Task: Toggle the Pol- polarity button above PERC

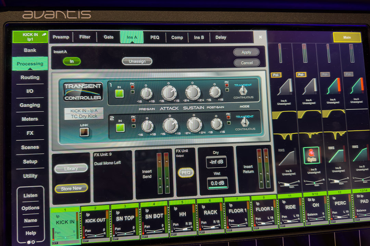Action: click(x=325, y=74)
